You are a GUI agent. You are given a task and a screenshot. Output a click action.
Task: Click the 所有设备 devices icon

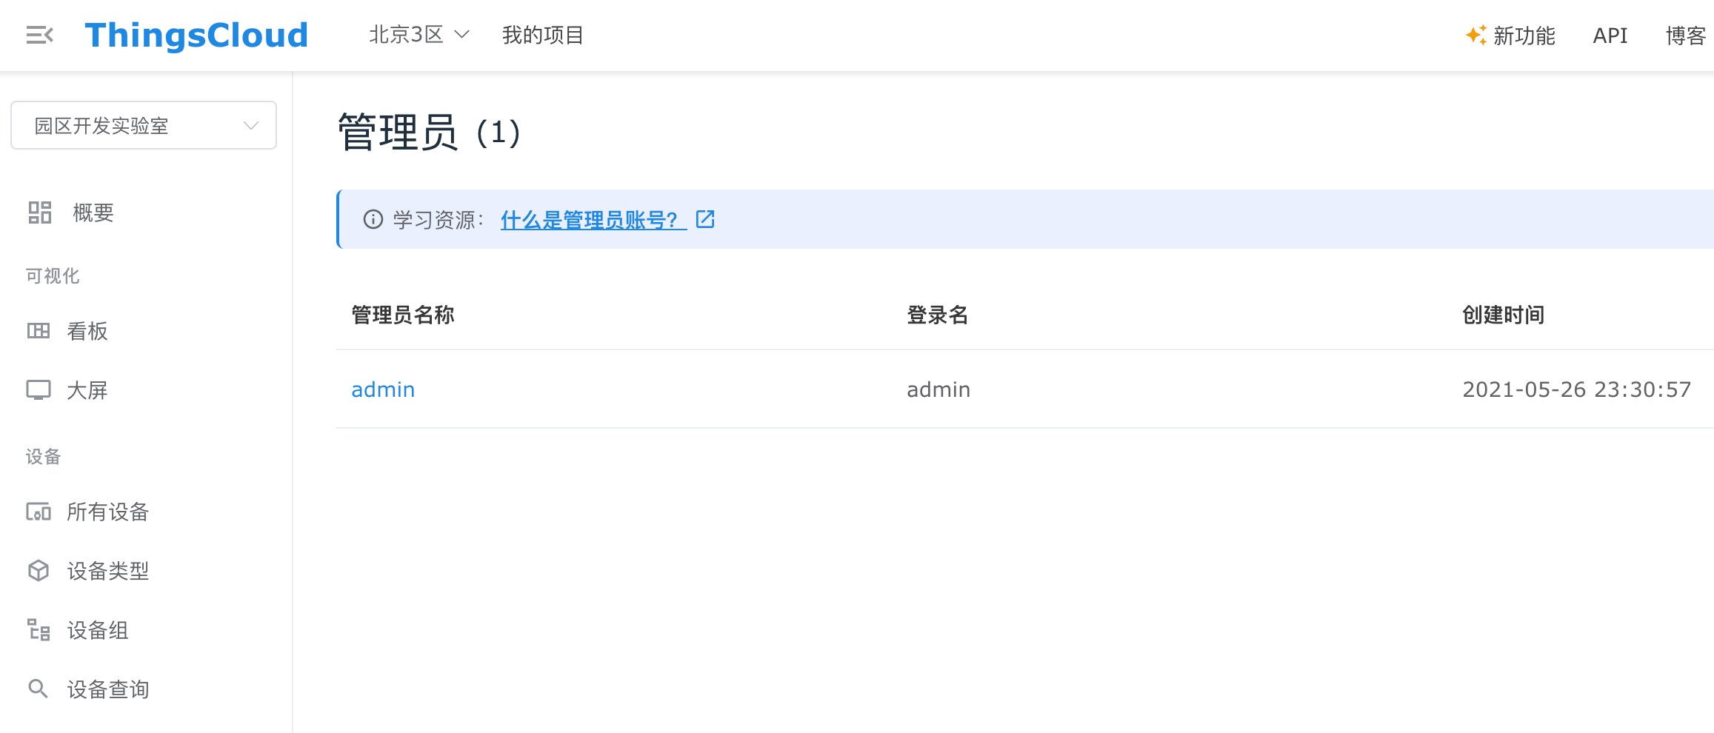coord(39,512)
